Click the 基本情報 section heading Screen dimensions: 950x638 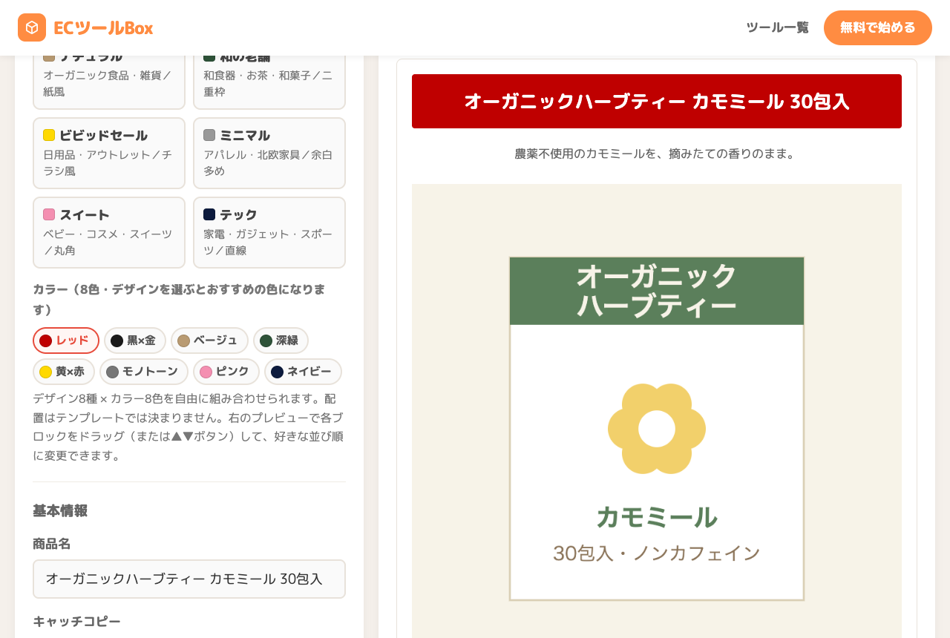pyautogui.click(x=60, y=510)
